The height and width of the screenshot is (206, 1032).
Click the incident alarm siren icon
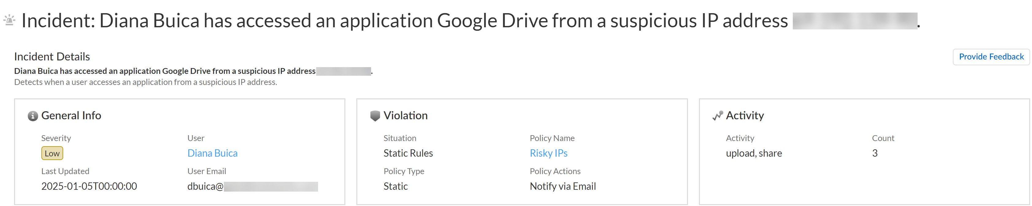point(9,20)
